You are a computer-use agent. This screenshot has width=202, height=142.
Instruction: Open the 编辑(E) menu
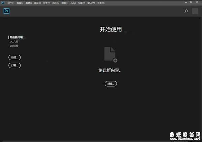(x=20, y=3)
